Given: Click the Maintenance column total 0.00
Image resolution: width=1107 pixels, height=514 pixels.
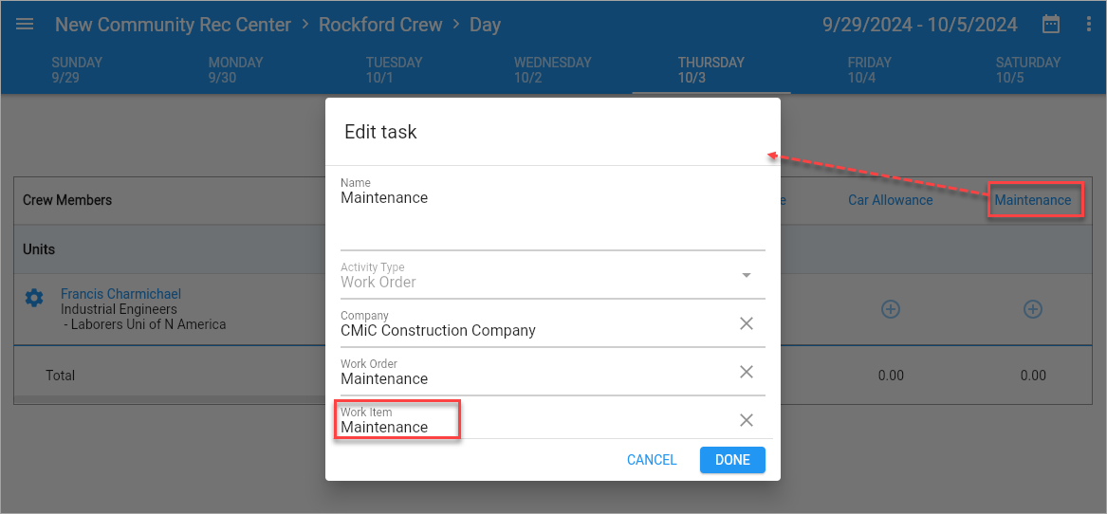Looking at the screenshot, I should [1033, 376].
